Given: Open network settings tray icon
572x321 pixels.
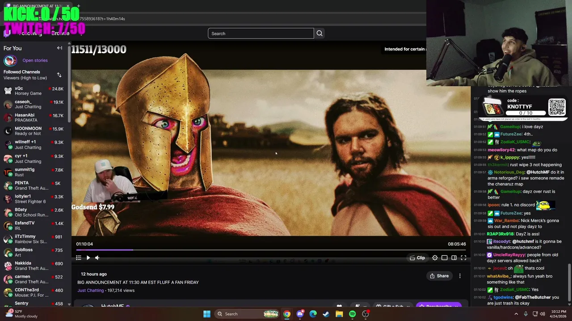Looking at the screenshot, I should 535,314.
